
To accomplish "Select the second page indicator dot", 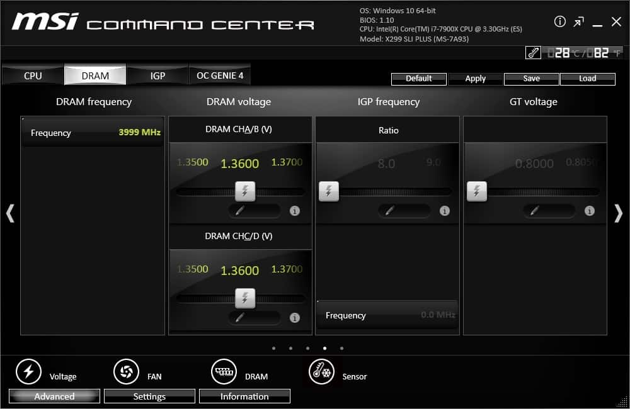I will pyautogui.click(x=290, y=349).
